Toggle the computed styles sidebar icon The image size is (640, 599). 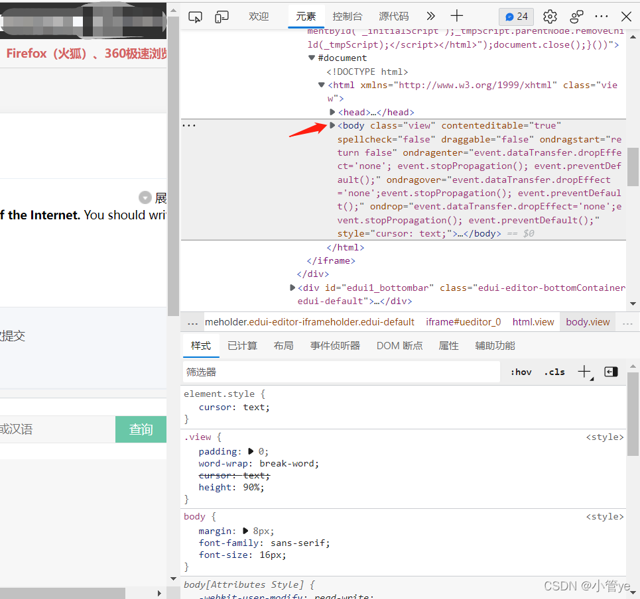click(611, 372)
